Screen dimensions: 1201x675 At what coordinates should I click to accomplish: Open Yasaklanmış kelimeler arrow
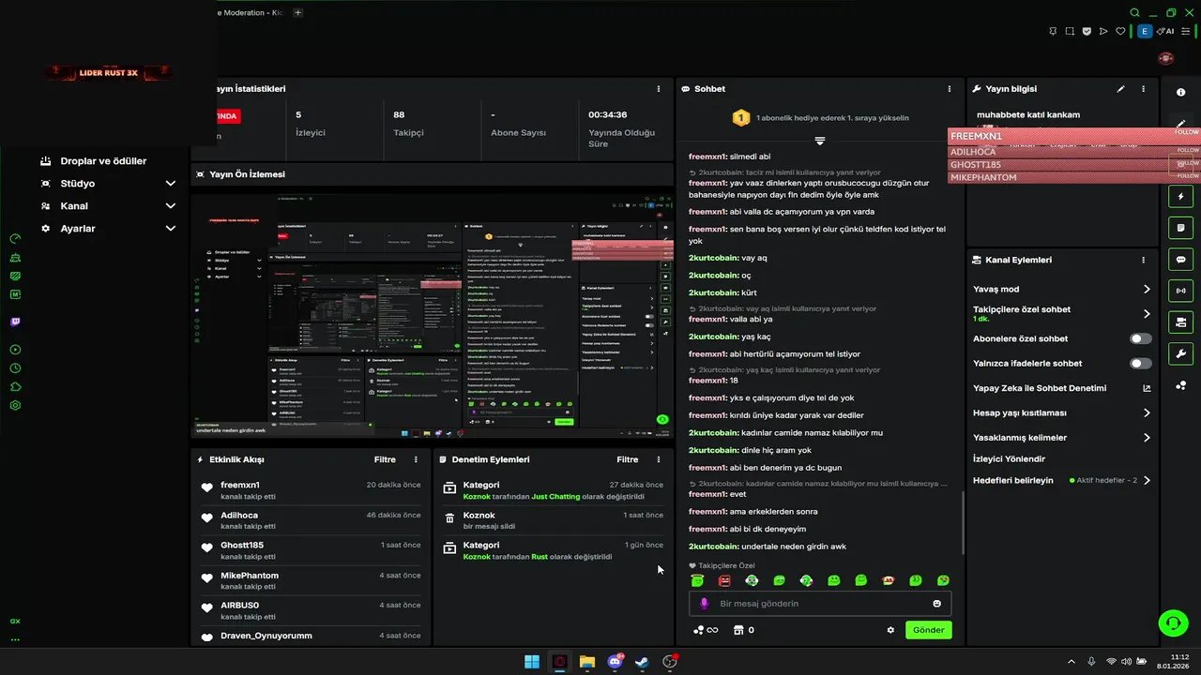(x=1146, y=438)
